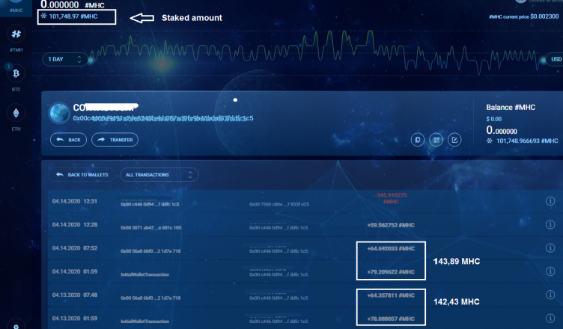Viewport: 563px width, 329px height.
Task: Click the $ 0.00 balance value
Action: point(493,119)
